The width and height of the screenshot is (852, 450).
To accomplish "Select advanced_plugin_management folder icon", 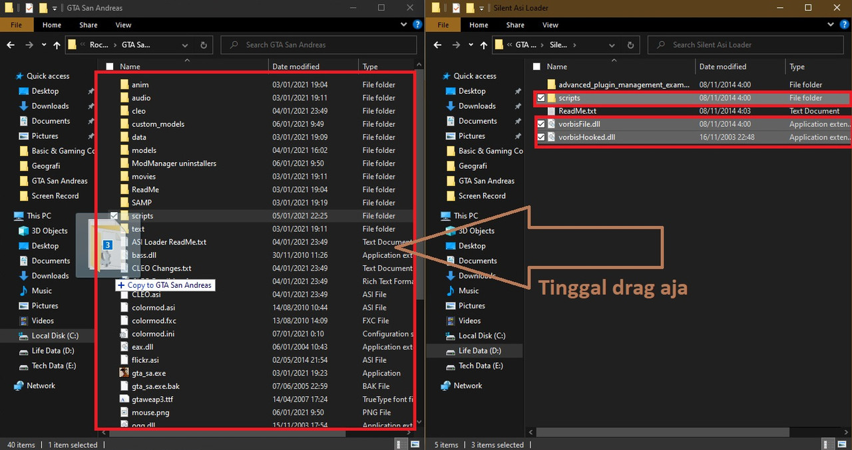I will [551, 85].
